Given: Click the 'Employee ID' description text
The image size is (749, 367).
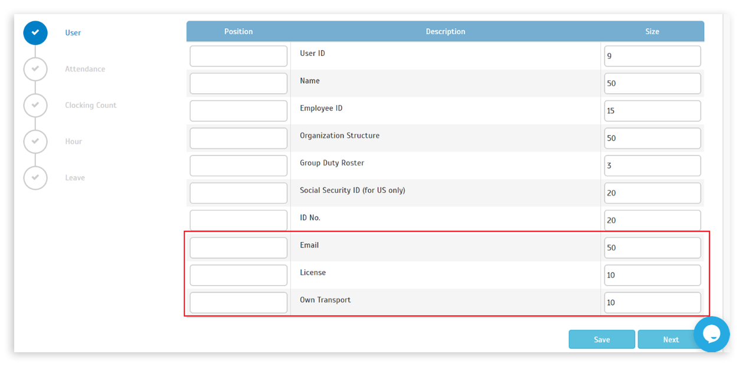Looking at the screenshot, I should pyautogui.click(x=321, y=108).
